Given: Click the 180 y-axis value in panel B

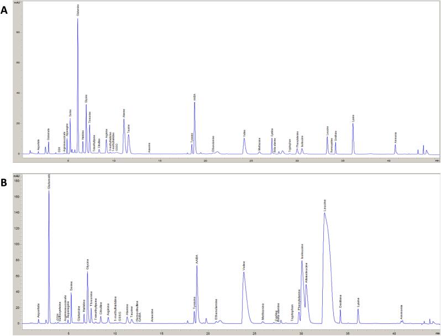Looking at the screenshot, I should pos(17,182).
